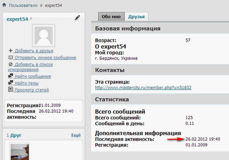Image resolution: width=229 pixels, height=160 pixels.
Task: Click the default avatar placeholder image
Action: pos(44,36)
